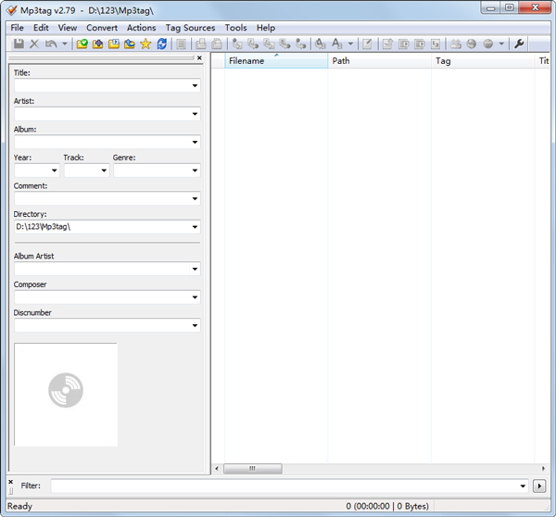
Task: Expand the Artist field dropdown arrow
Action: (x=195, y=114)
